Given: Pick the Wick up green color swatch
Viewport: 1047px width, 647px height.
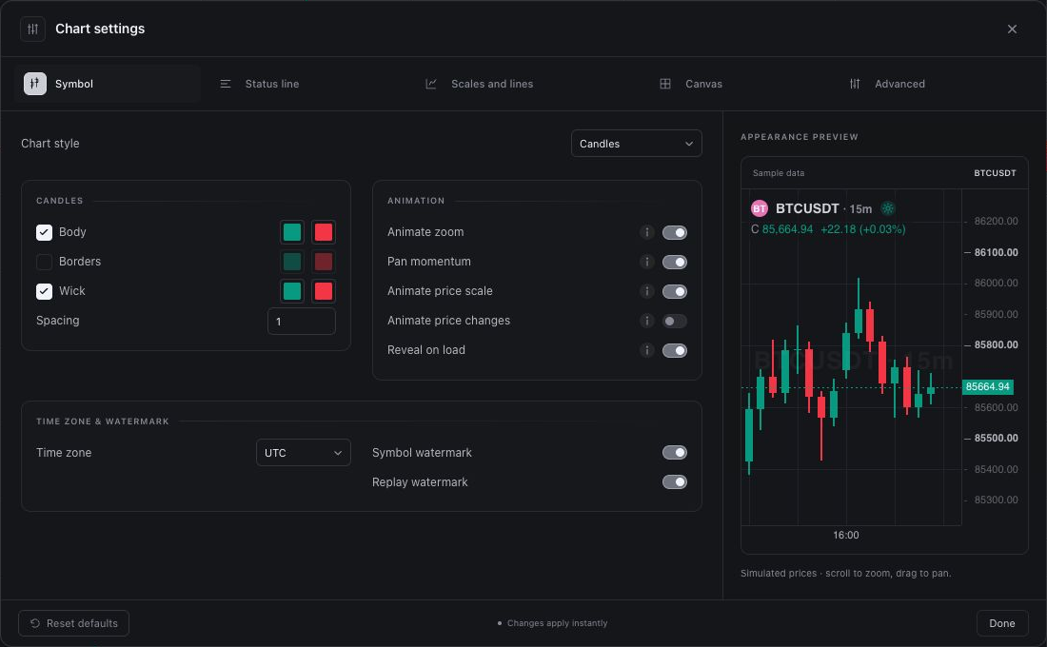Looking at the screenshot, I should (292, 291).
